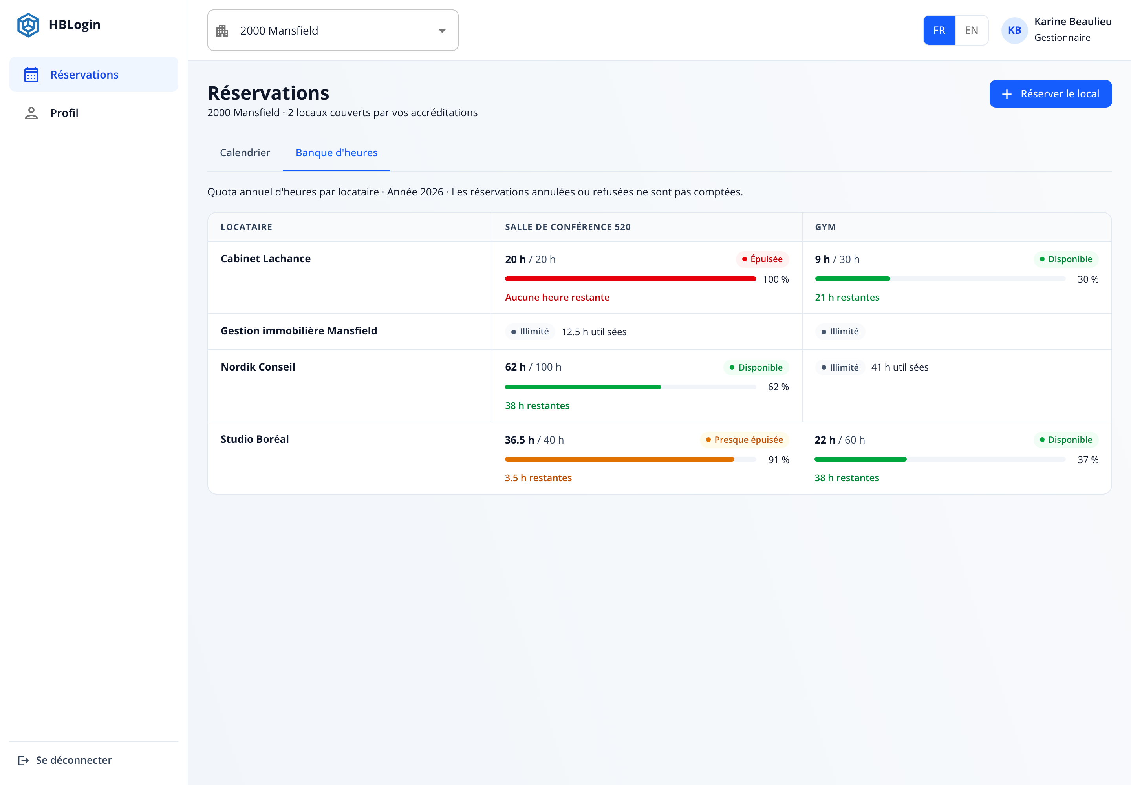Click the HBLogin hexagon logo icon

(x=28, y=25)
